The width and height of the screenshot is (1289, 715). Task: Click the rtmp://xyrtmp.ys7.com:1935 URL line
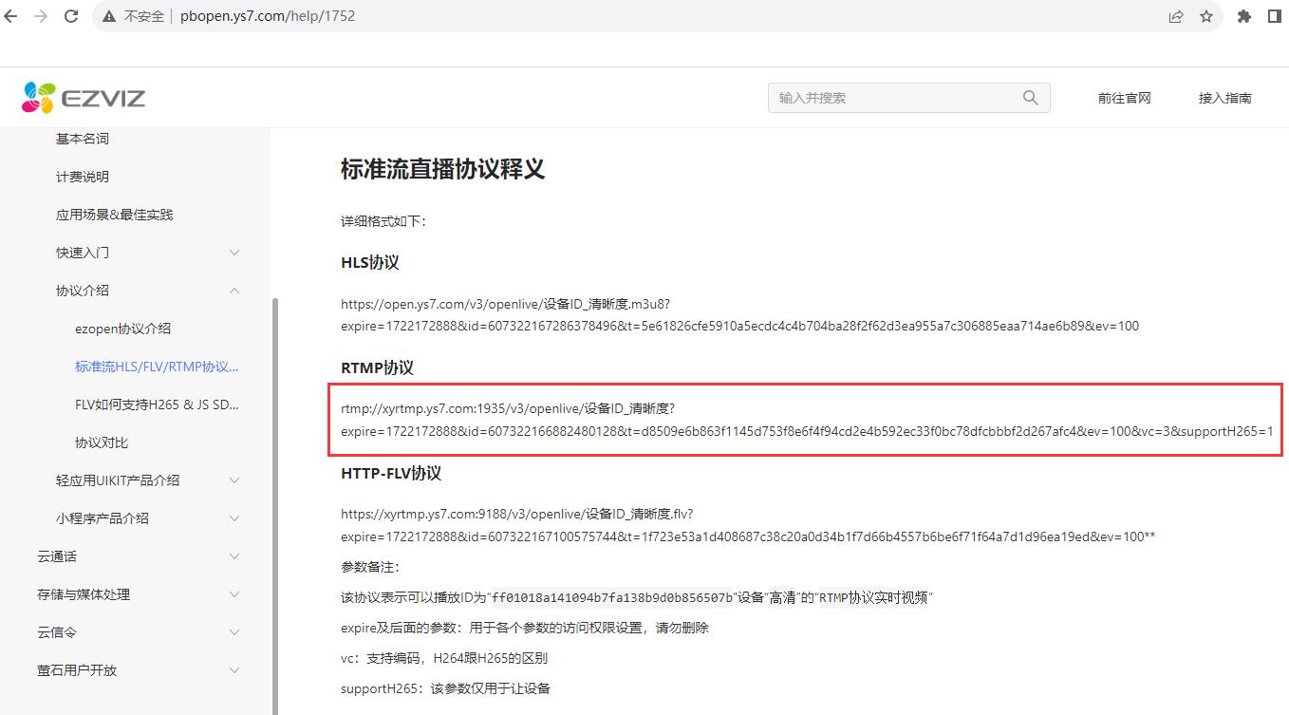pyautogui.click(x=508, y=409)
